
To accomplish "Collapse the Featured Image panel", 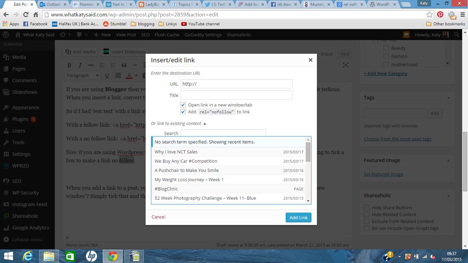I will [449, 160].
